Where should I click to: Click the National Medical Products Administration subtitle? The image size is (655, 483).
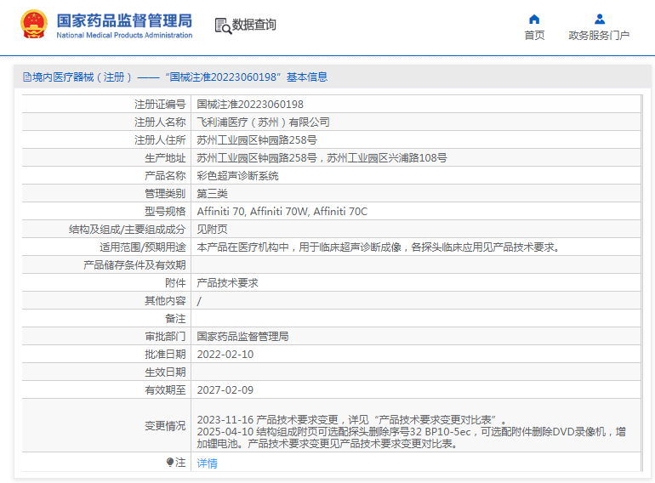click(x=124, y=35)
